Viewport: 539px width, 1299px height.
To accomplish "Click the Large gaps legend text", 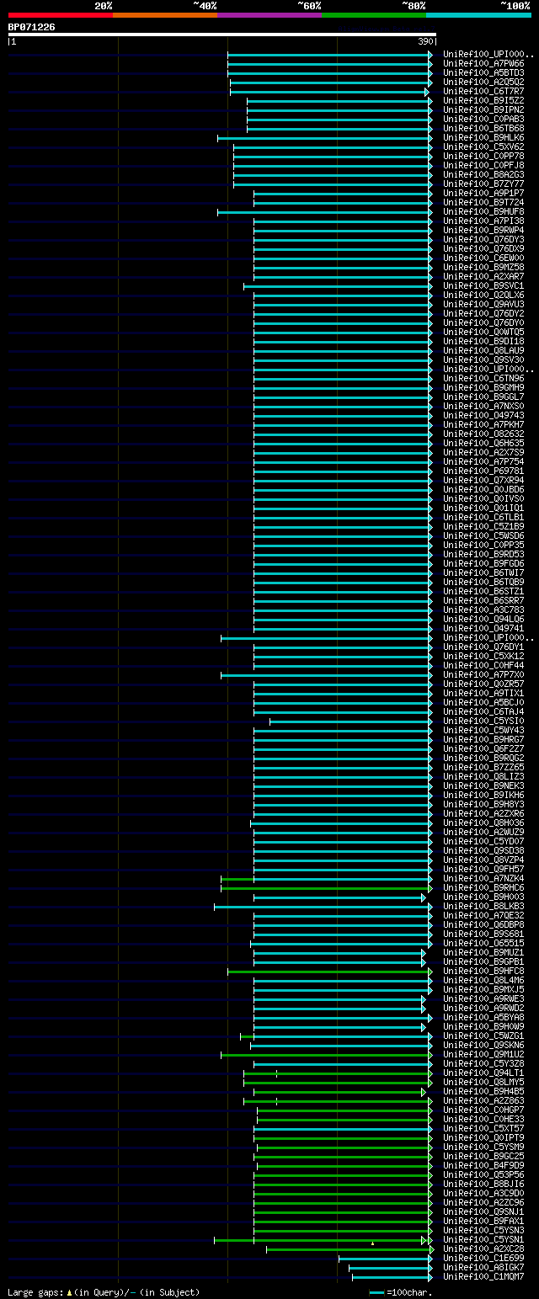I will pyautogui.click(x=104, y=1291).
